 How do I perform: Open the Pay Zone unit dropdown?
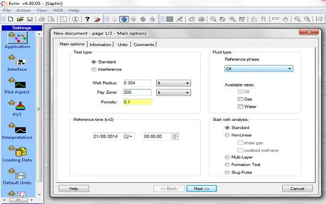(173, 93)
